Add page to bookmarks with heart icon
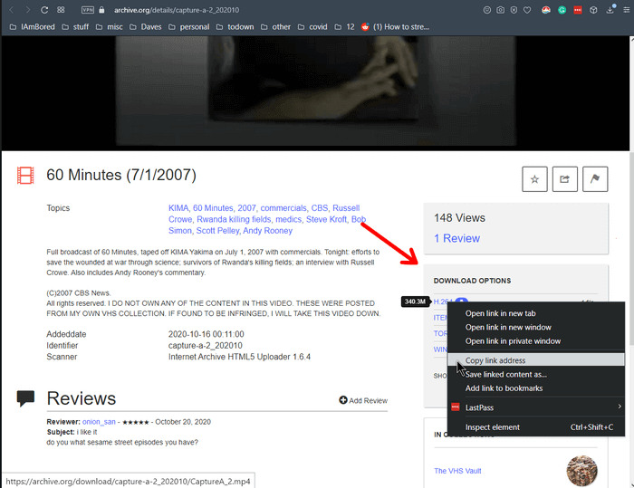 point(527,10)
